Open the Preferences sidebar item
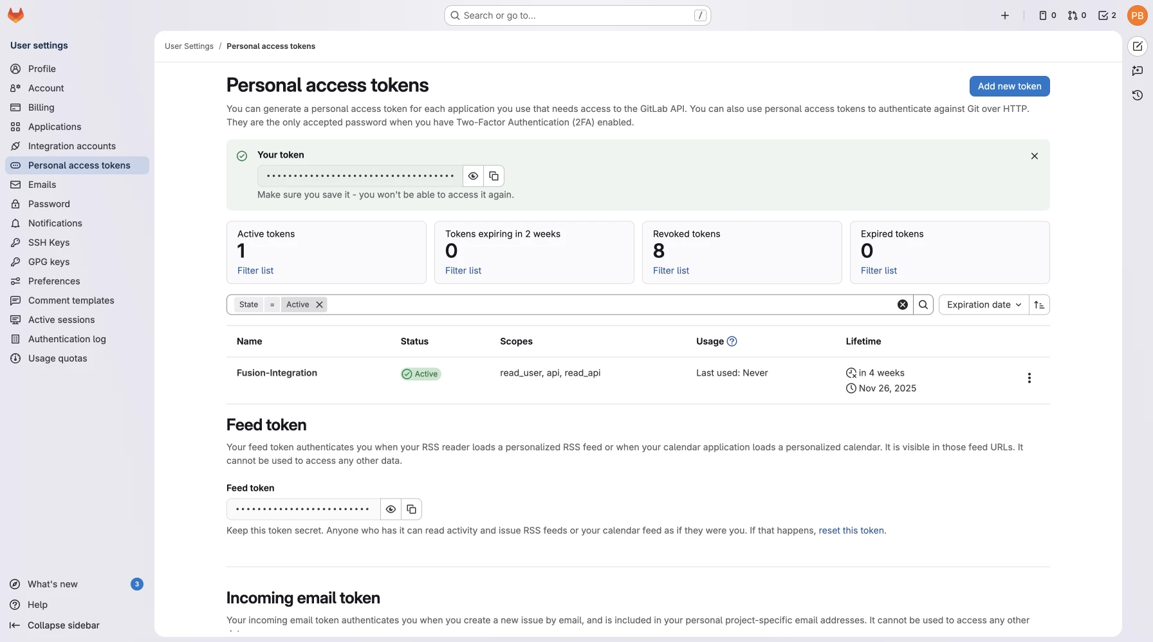 tap(54, 281)
